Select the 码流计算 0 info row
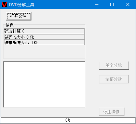The image size is (136, 124). click(x=44, y=31)
